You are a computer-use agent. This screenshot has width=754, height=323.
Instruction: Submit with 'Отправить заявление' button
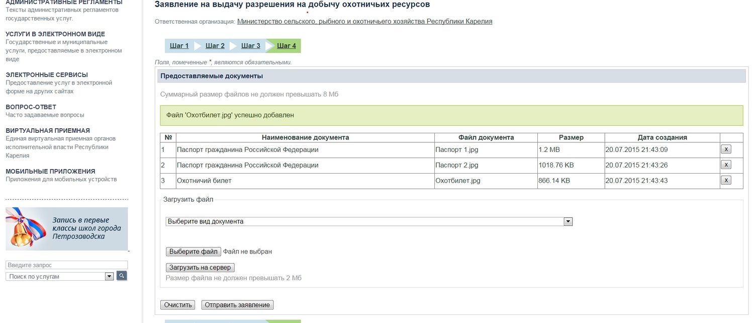pos(237,305)
